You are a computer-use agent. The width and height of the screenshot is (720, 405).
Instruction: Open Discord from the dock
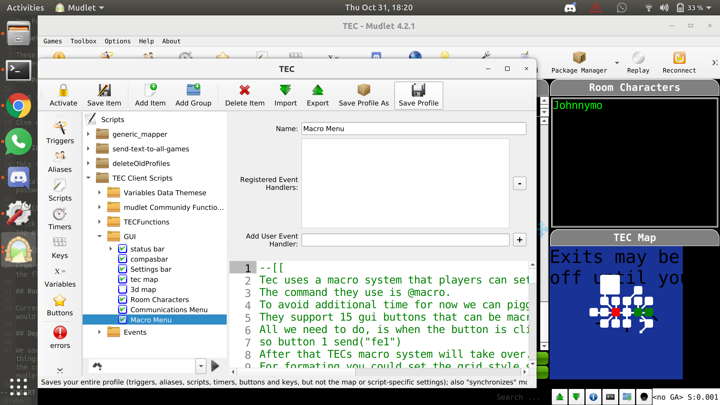point(19,178)
